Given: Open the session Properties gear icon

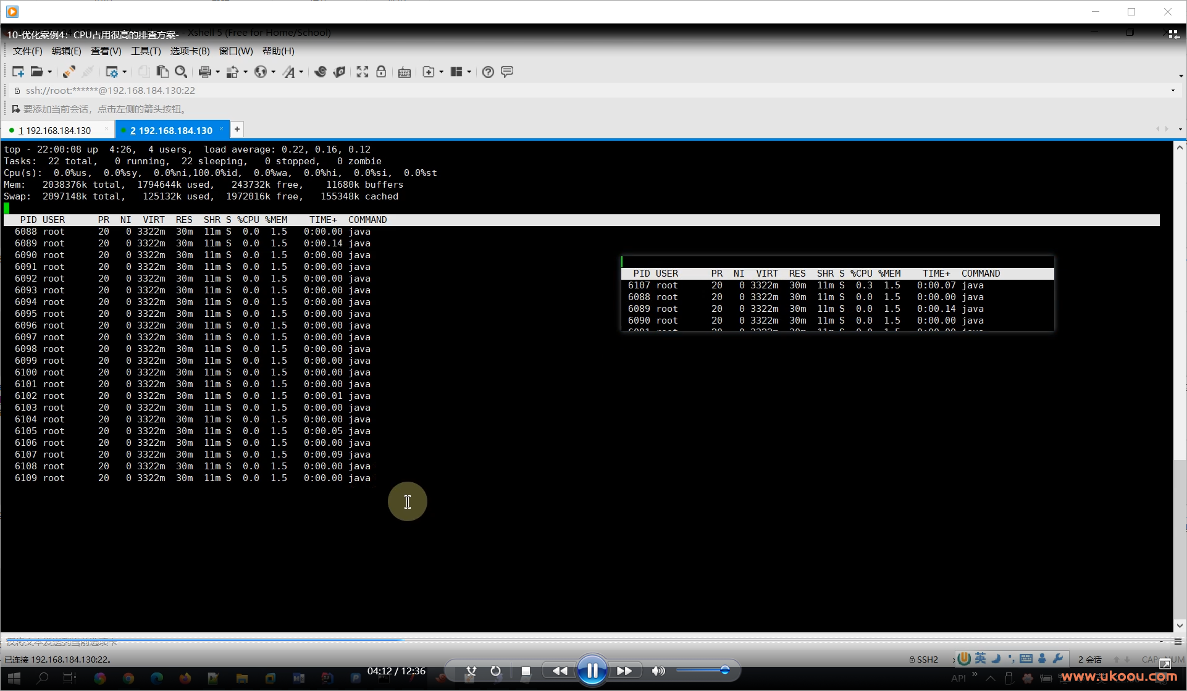Looking at the screenshot, I should pos(111,72).
